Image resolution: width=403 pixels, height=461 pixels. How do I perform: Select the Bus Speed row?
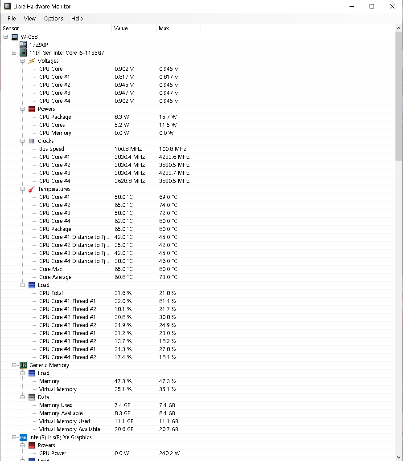(197, 149)
